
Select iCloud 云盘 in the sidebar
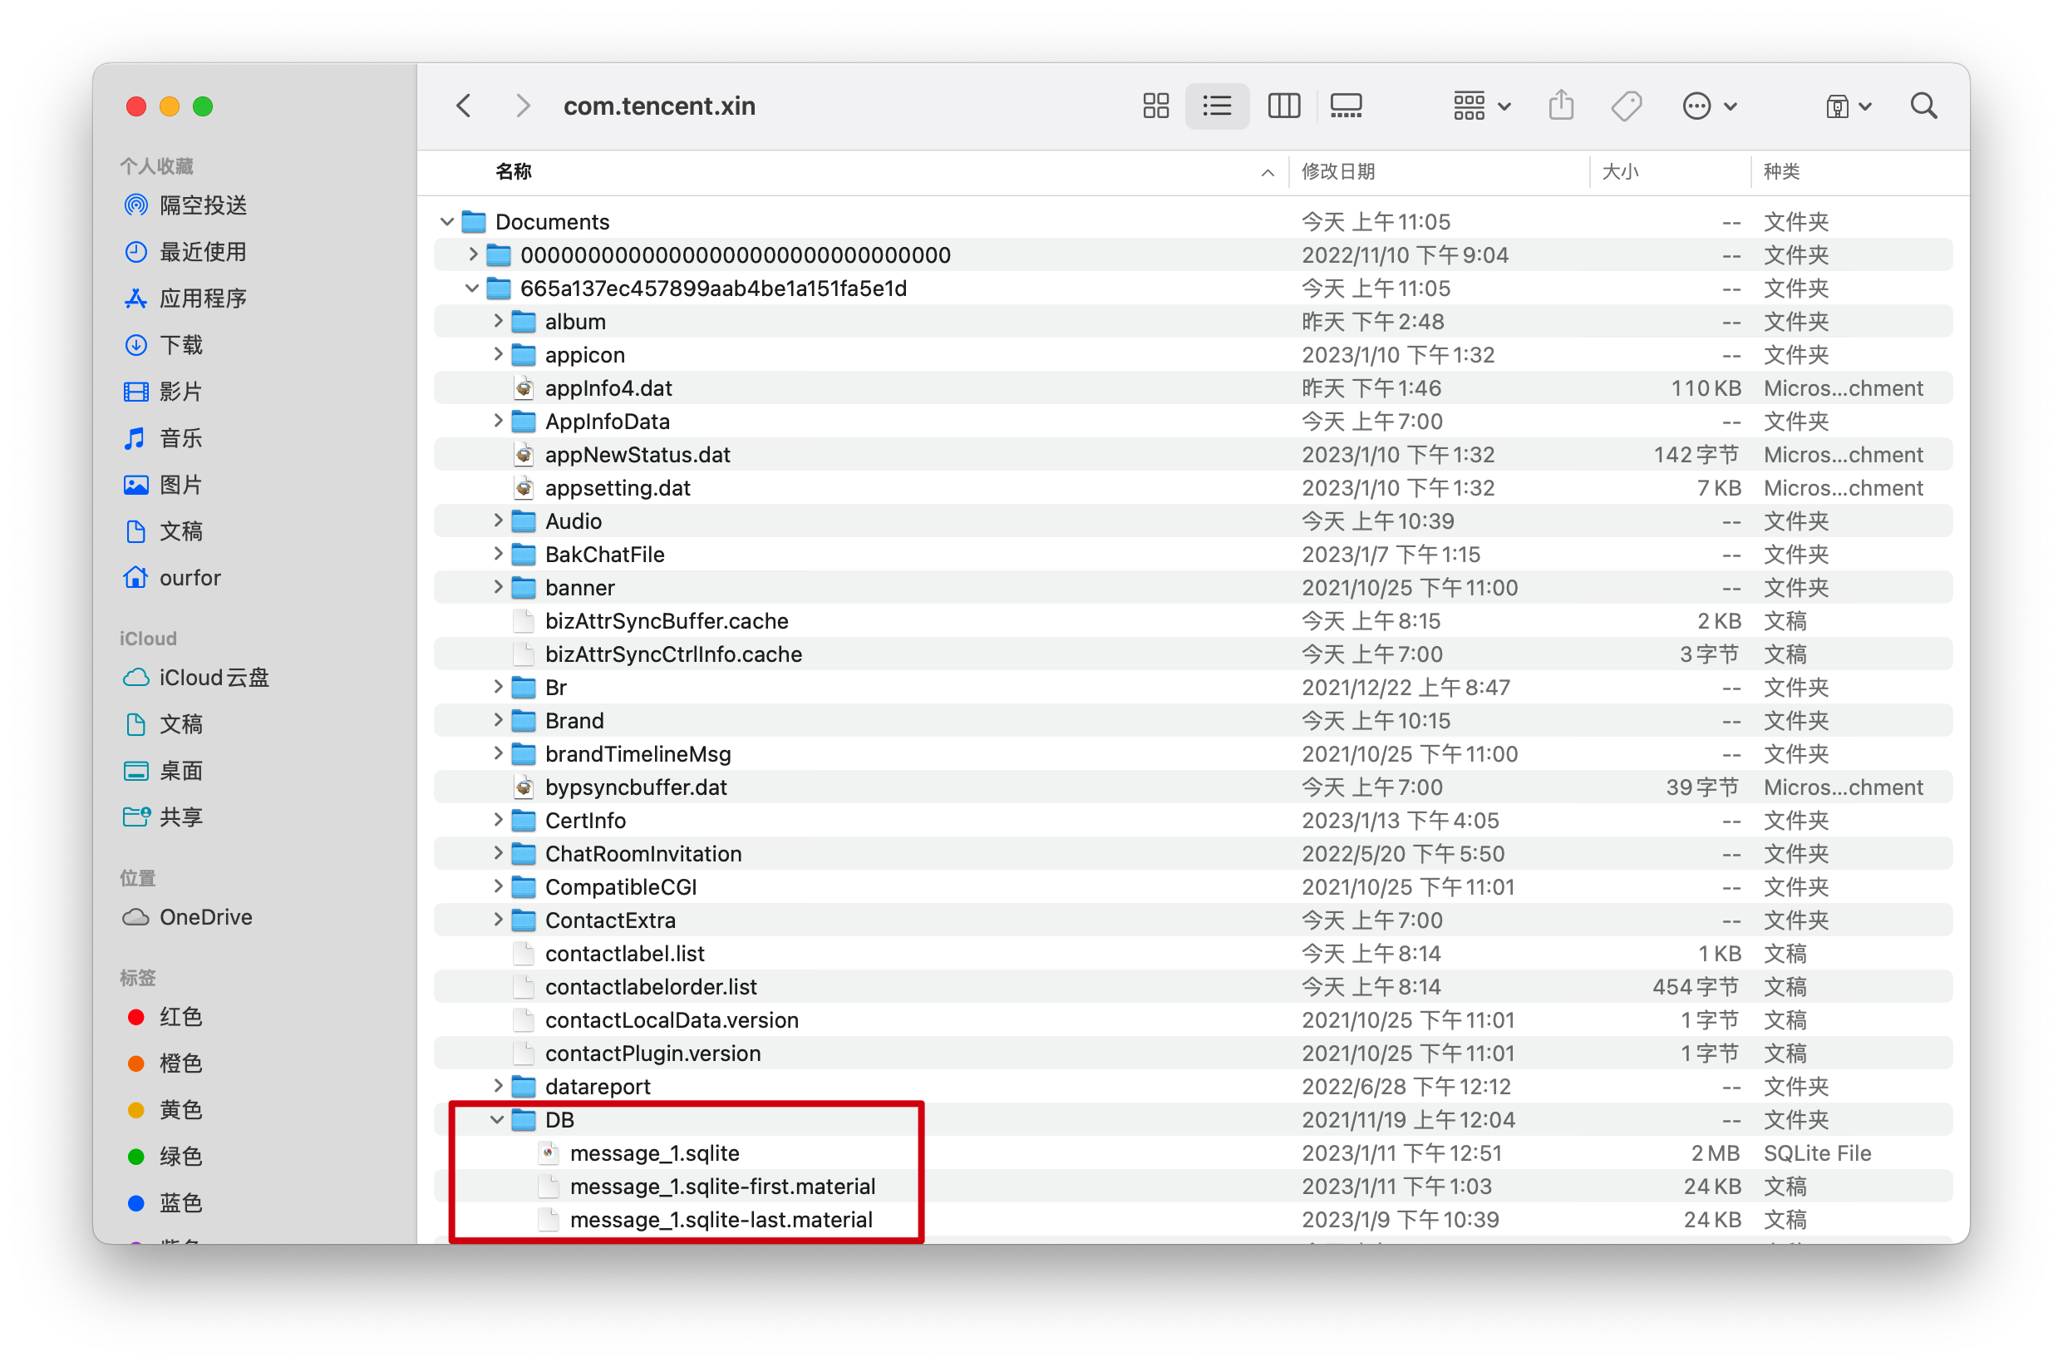[214, 678]
